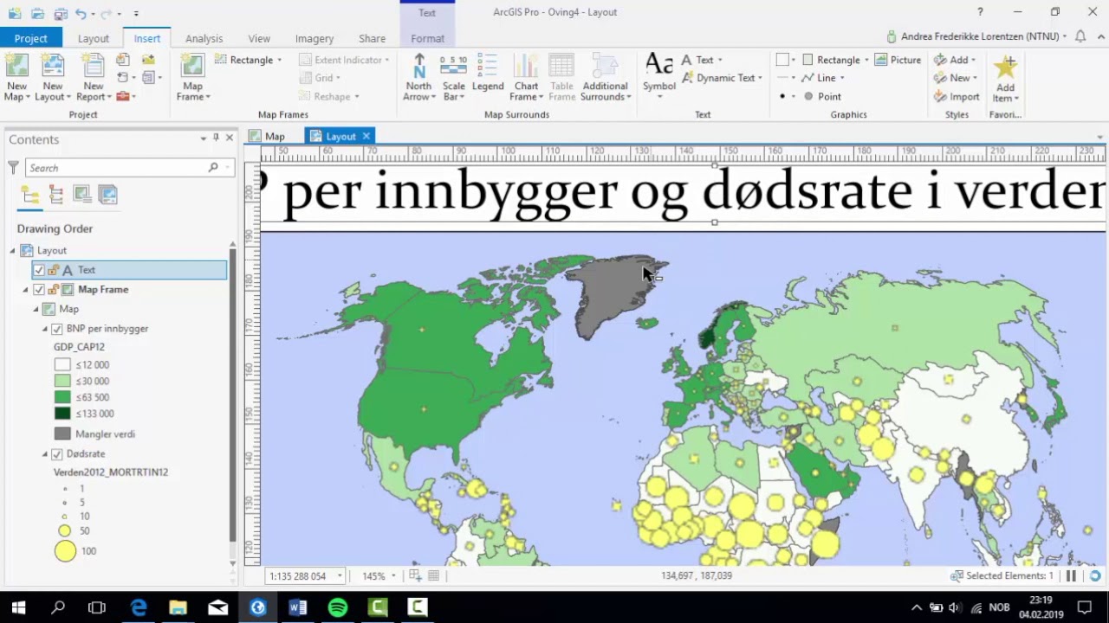Switch to the Analysis tab
Image resolution: width=1109 pixels, height=623 pixels.
click(204, 38)
